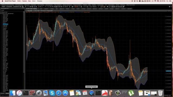
Task: Collapse the Избранные tree node
Action: click(1, 12)
